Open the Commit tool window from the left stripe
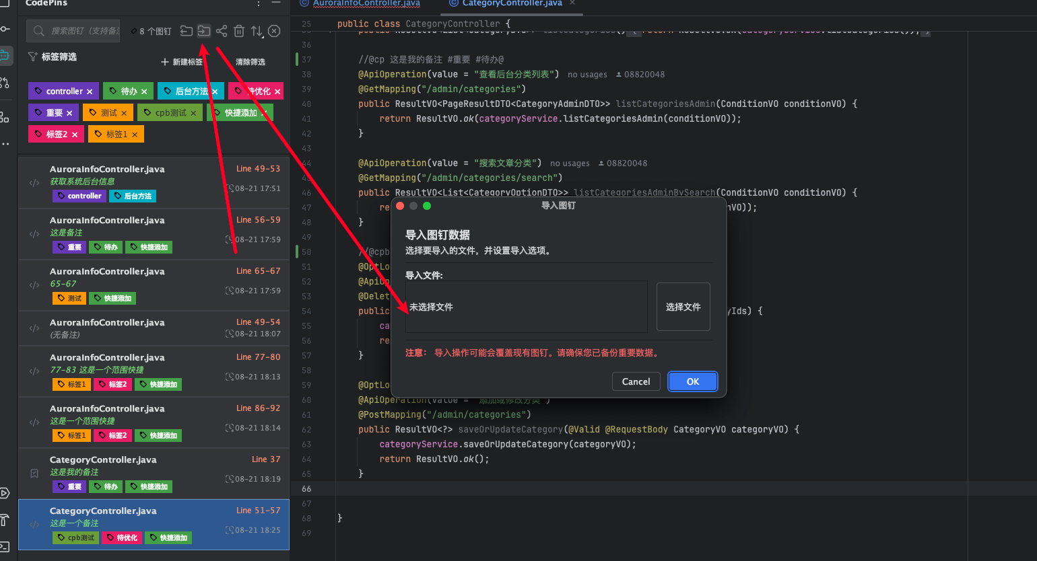 click(5, 29)
